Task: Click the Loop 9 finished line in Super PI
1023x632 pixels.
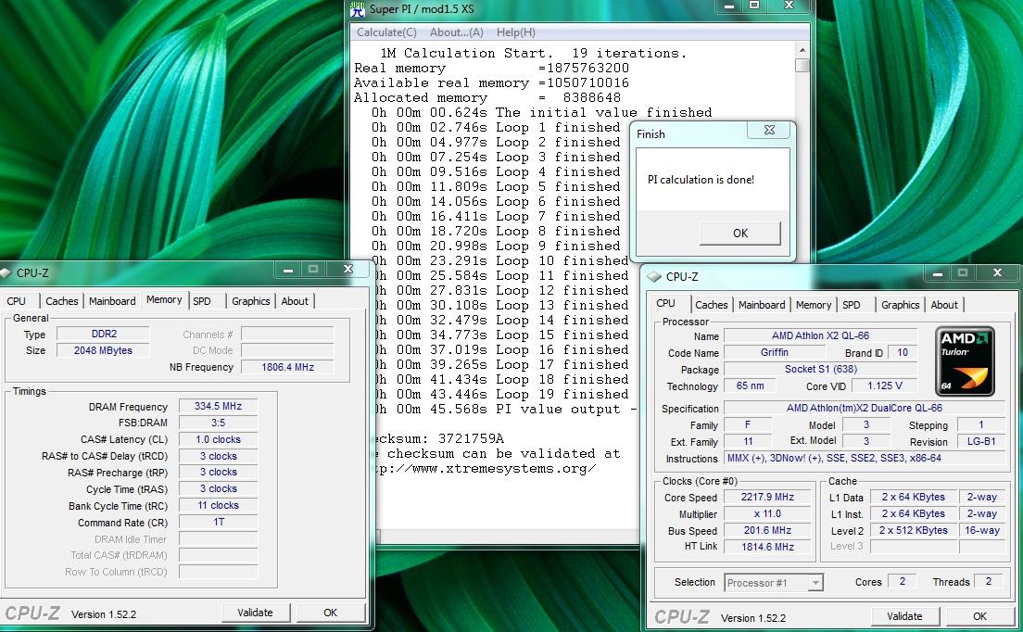Action: click(496, 246)
